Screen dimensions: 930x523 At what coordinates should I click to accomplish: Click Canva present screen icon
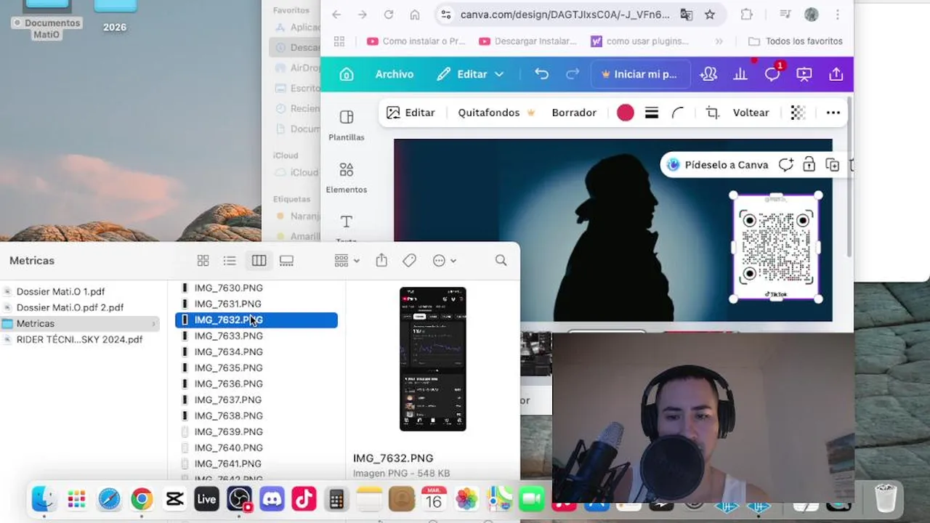coord(804,74)
